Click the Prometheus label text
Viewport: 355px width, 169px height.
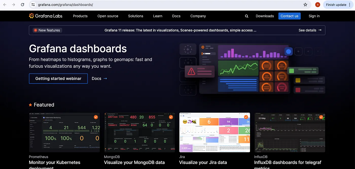coord(39,157)
